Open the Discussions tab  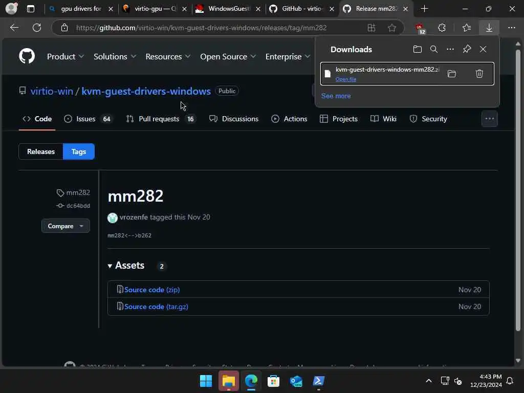pyautogui.click(x=233, y=119)
